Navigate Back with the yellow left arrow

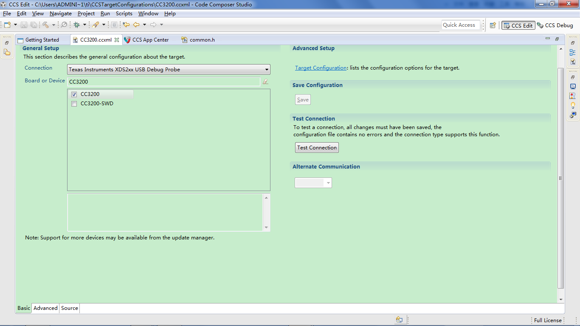tap(136, 25)
